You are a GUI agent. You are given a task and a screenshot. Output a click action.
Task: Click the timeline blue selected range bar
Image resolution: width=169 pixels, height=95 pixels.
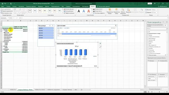point(89,34)
